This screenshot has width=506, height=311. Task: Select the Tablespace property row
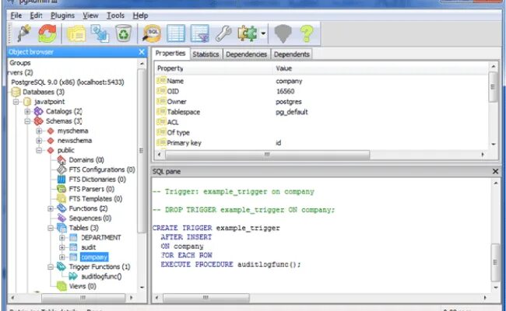[322, 112]
